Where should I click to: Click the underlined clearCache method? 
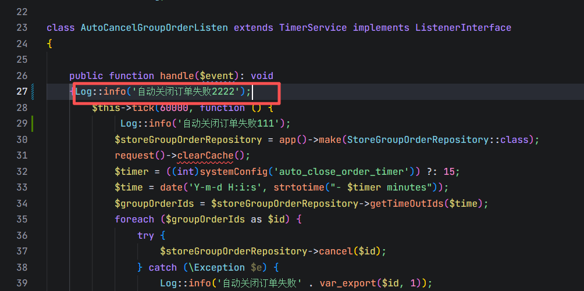205,156
